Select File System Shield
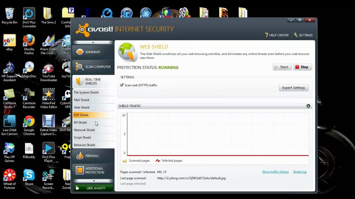This screenshot has height=199, width=355. [93, 92]
